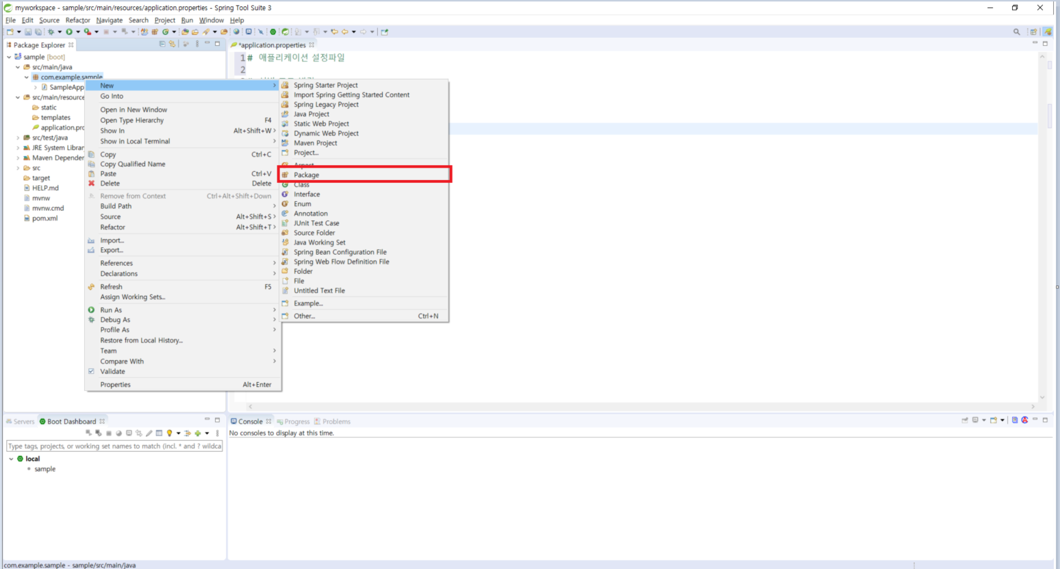The height and width of the screenshot is (569, 1060).
Task: Click the lightbulb icon in Boot Dashboard toolbar
Action: pos(169,433)
